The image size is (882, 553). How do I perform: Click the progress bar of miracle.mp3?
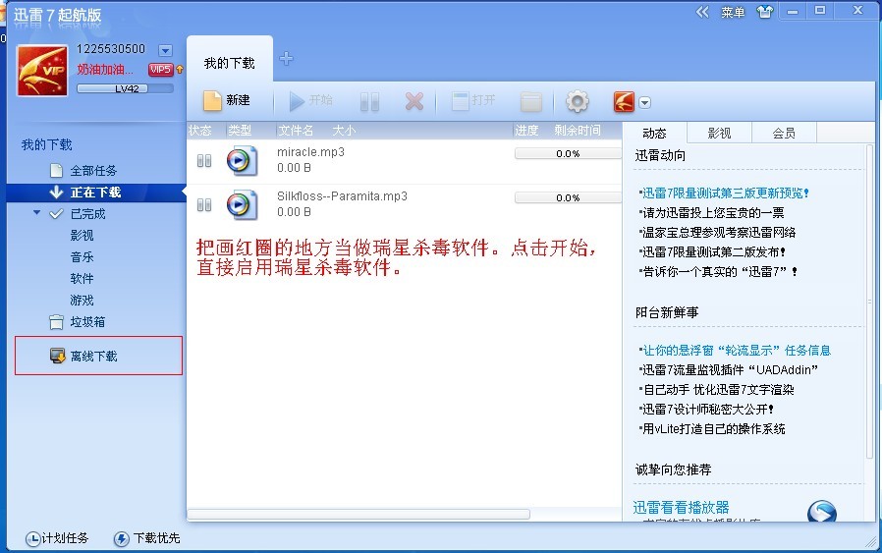click(568, 153)
